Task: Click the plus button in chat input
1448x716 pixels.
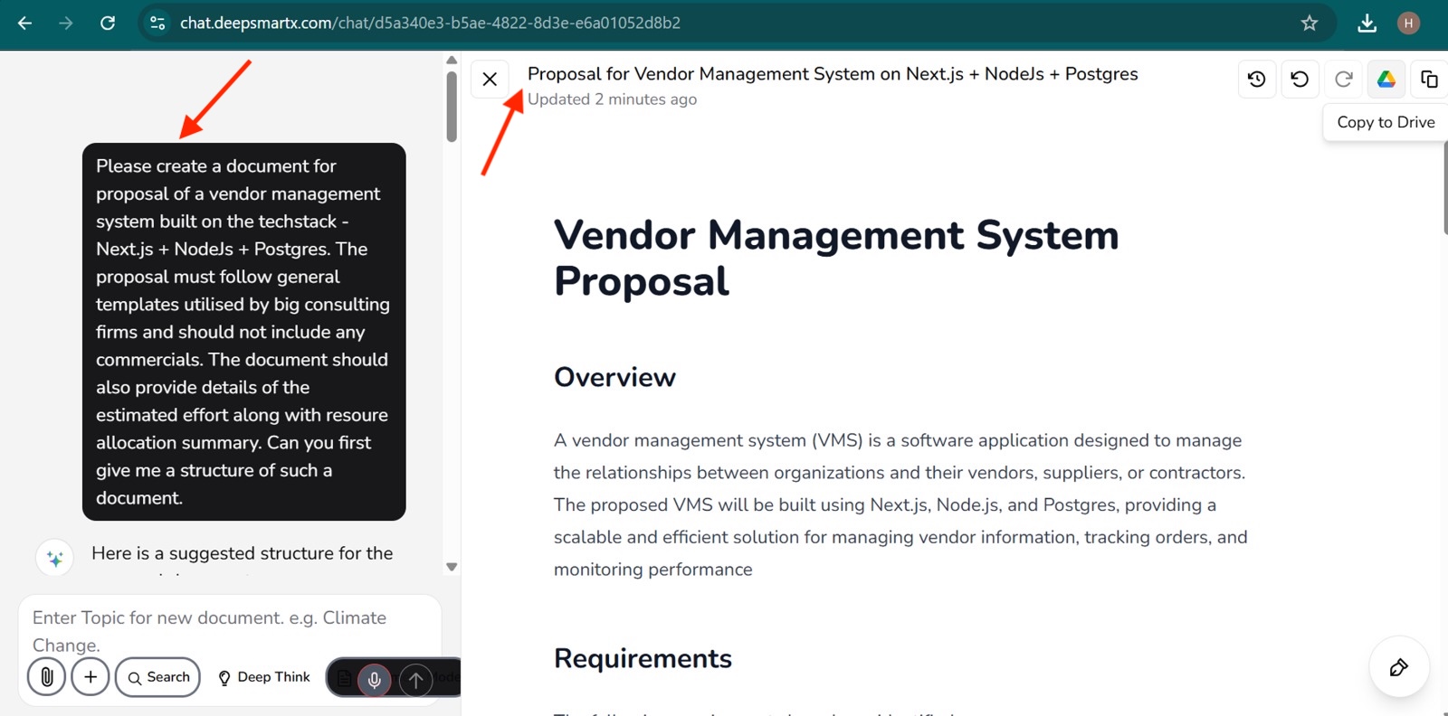Action: click(x=90, y=677)
